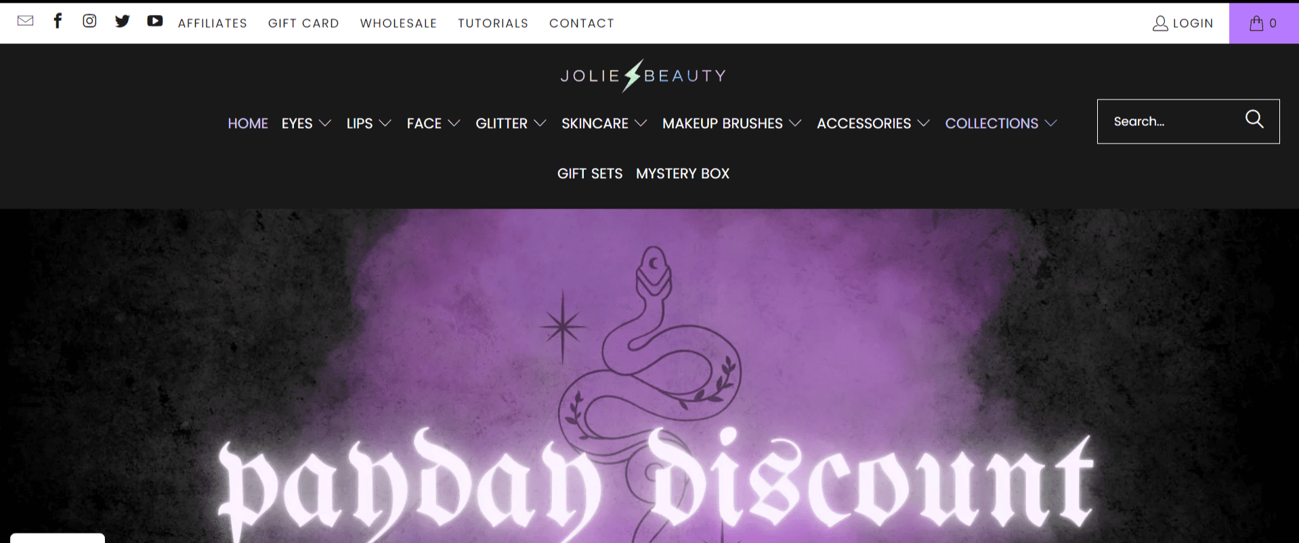Click the search magnifier icon
The width and height of the screenshot is (1299, 543).
[x=1254, y=119]
